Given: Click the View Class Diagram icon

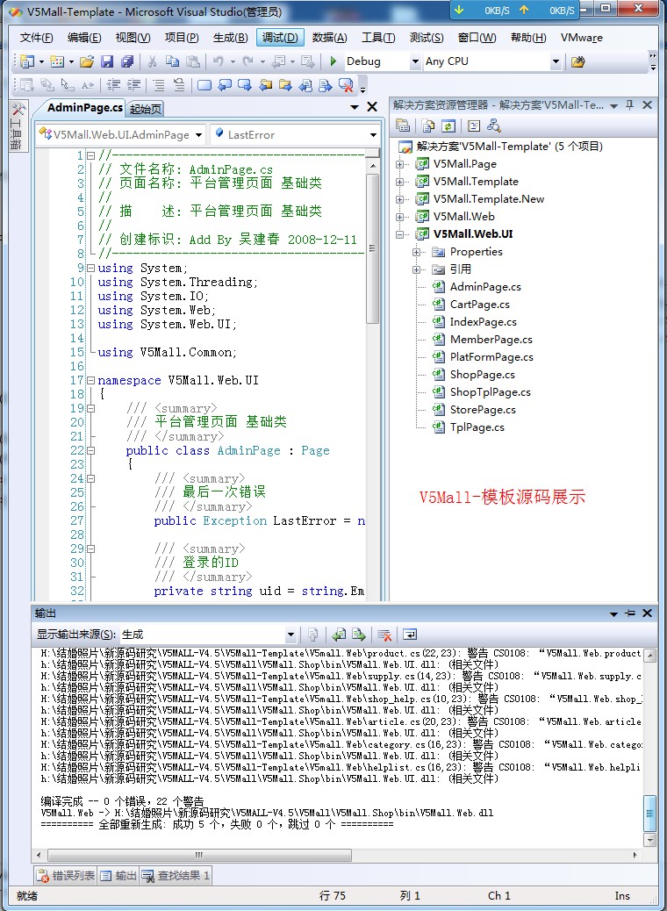Looking at the screenshot, I should click(494, 126).
